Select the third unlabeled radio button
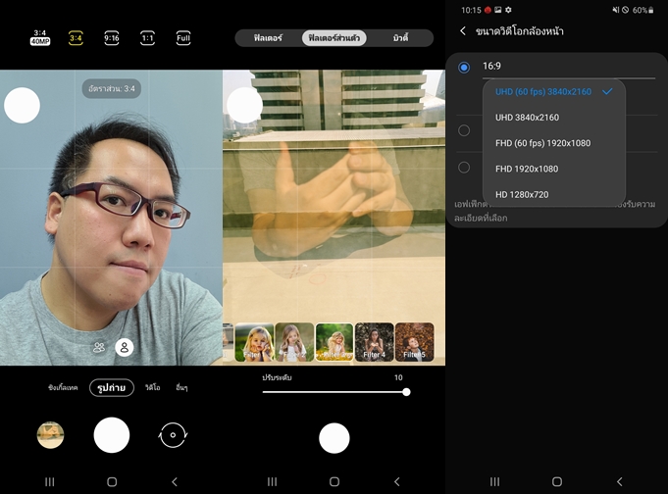 coord(464,168)
